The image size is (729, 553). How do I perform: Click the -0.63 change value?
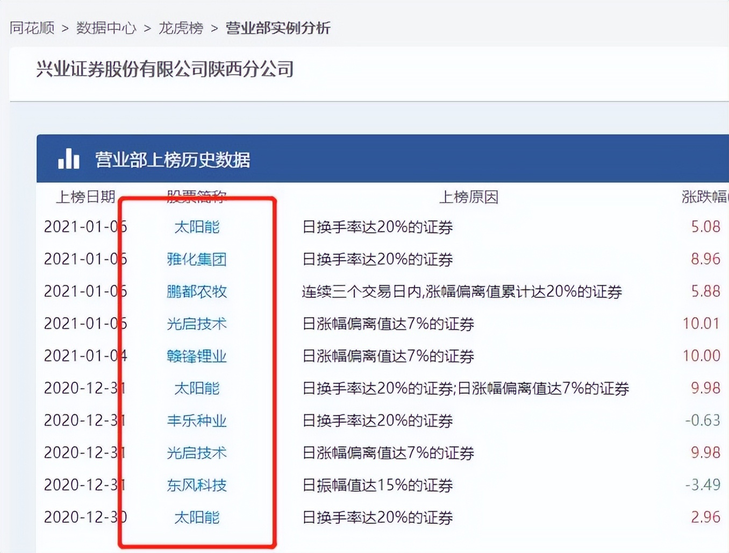click(703, 420)
